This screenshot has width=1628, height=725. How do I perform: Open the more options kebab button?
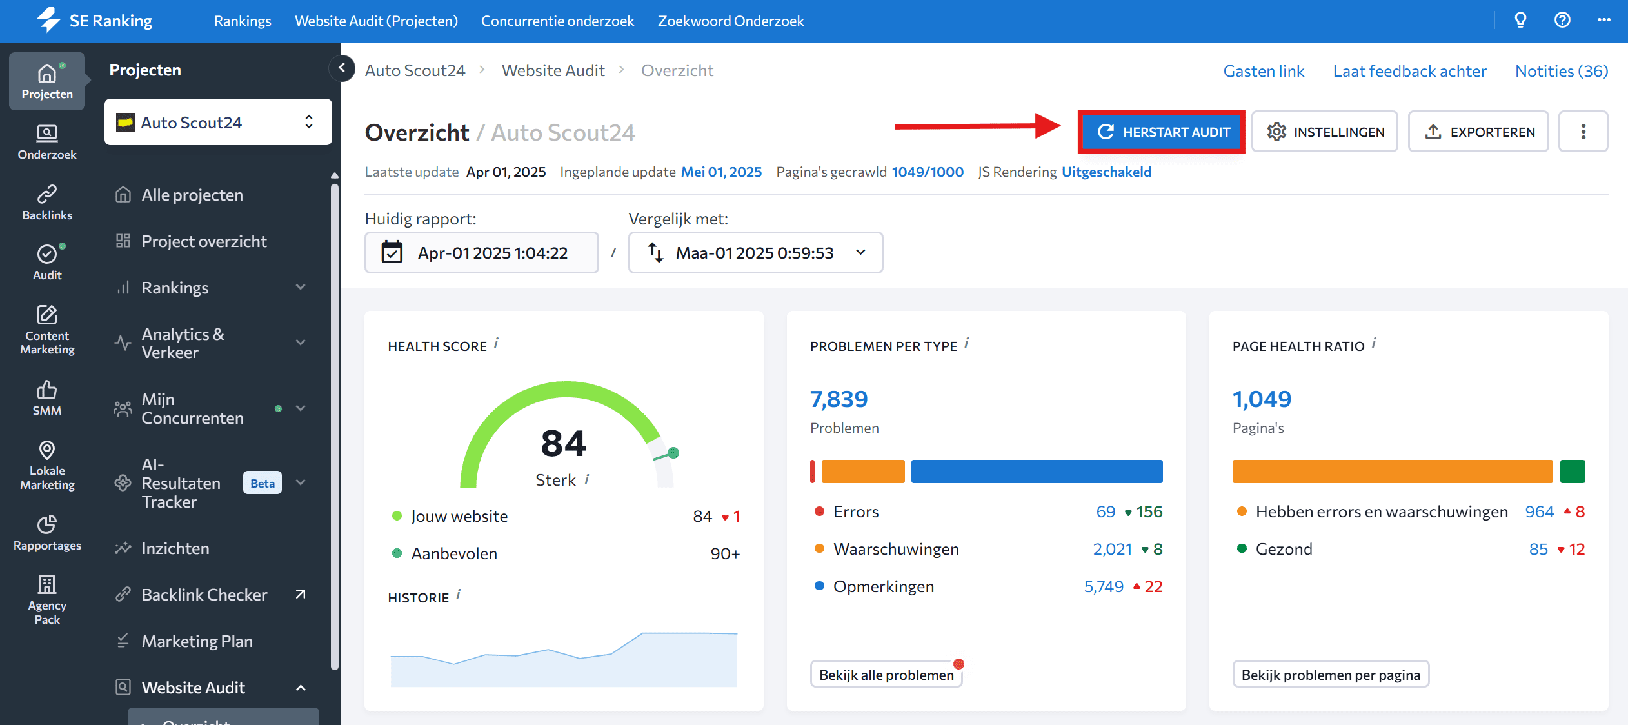click(x=1583, y=132)
